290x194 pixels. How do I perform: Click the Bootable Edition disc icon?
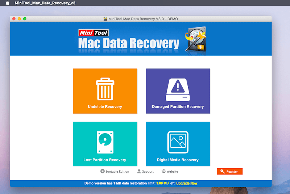[x=103, y=171]
